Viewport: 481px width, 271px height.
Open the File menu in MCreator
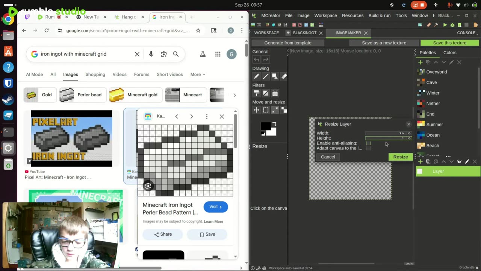(289, 15)
